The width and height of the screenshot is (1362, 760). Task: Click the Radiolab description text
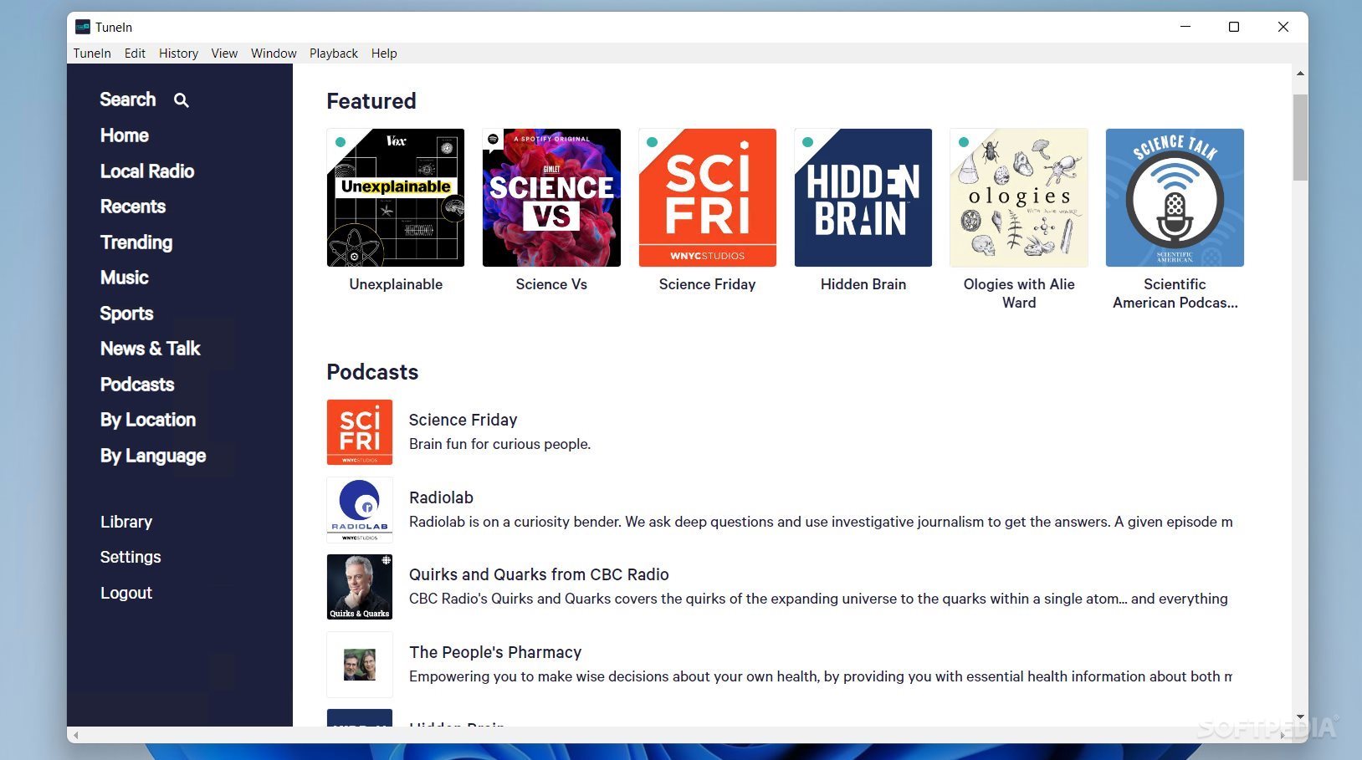820,522
